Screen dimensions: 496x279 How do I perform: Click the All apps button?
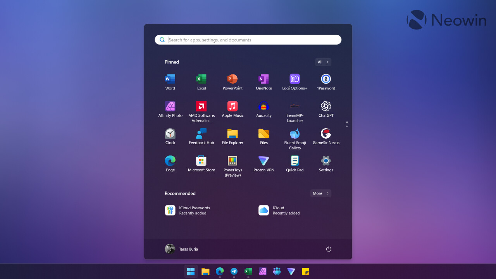pyautogui.click(x=323, y=62)
